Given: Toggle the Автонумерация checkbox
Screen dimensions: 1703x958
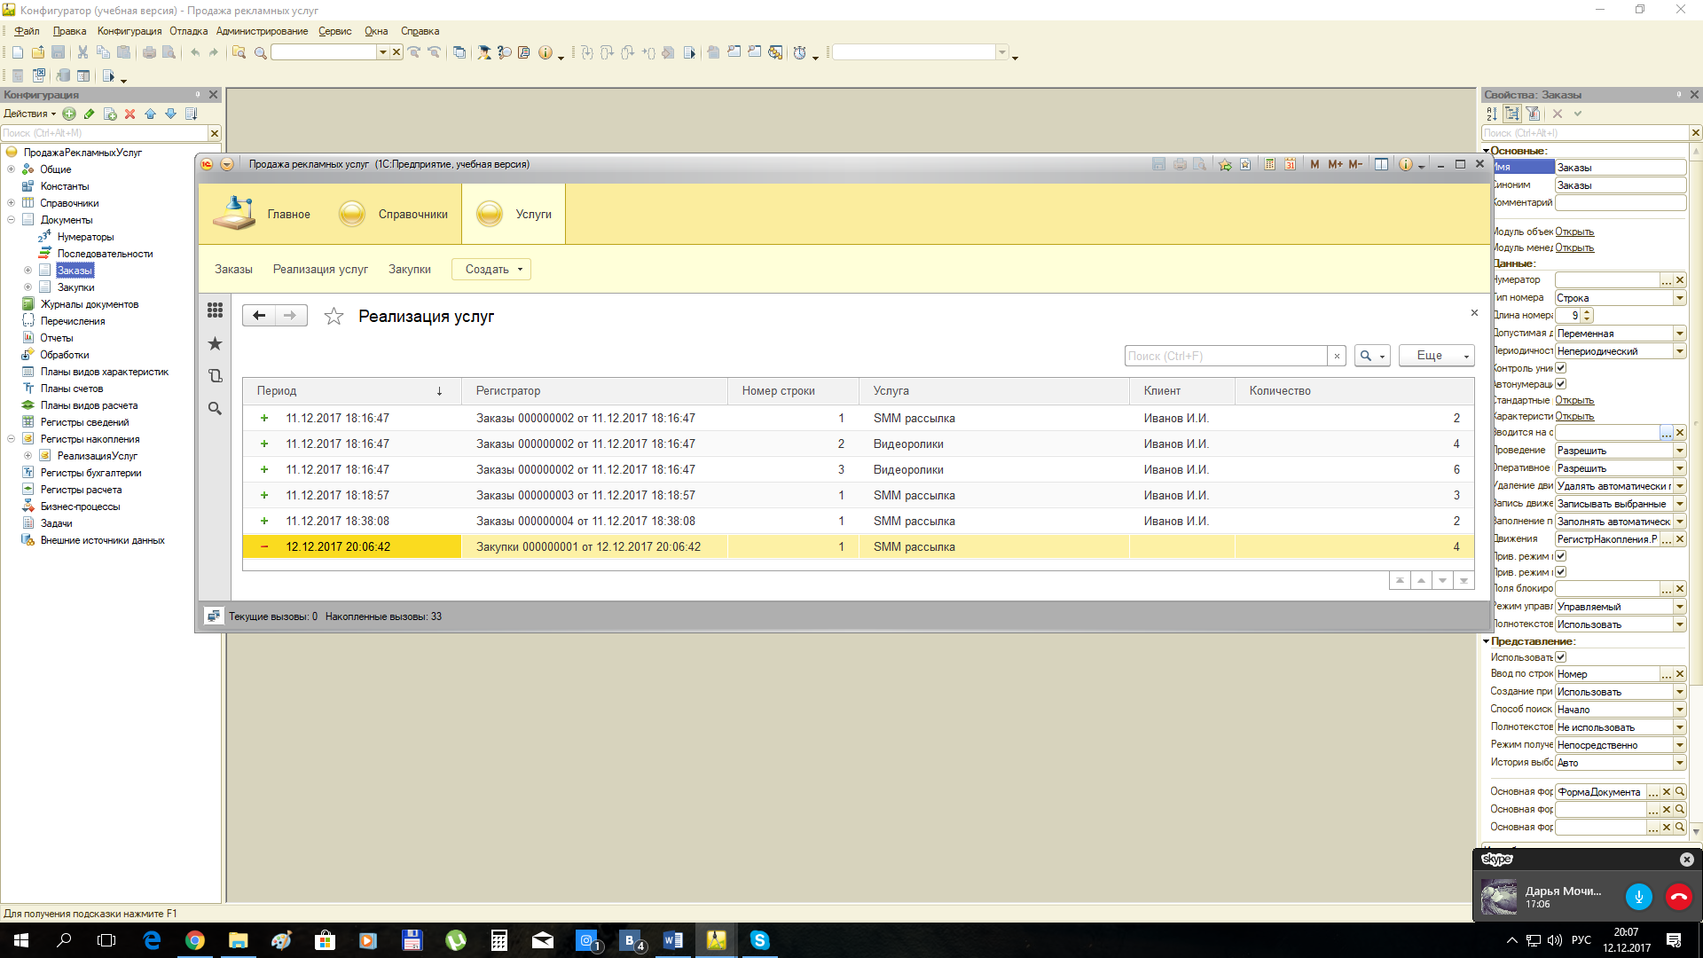Looking at the screenshot, I should (x=1561, y=384).
